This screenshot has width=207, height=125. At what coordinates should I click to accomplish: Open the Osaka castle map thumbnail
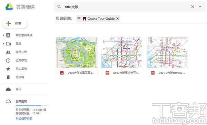[77, 52]
